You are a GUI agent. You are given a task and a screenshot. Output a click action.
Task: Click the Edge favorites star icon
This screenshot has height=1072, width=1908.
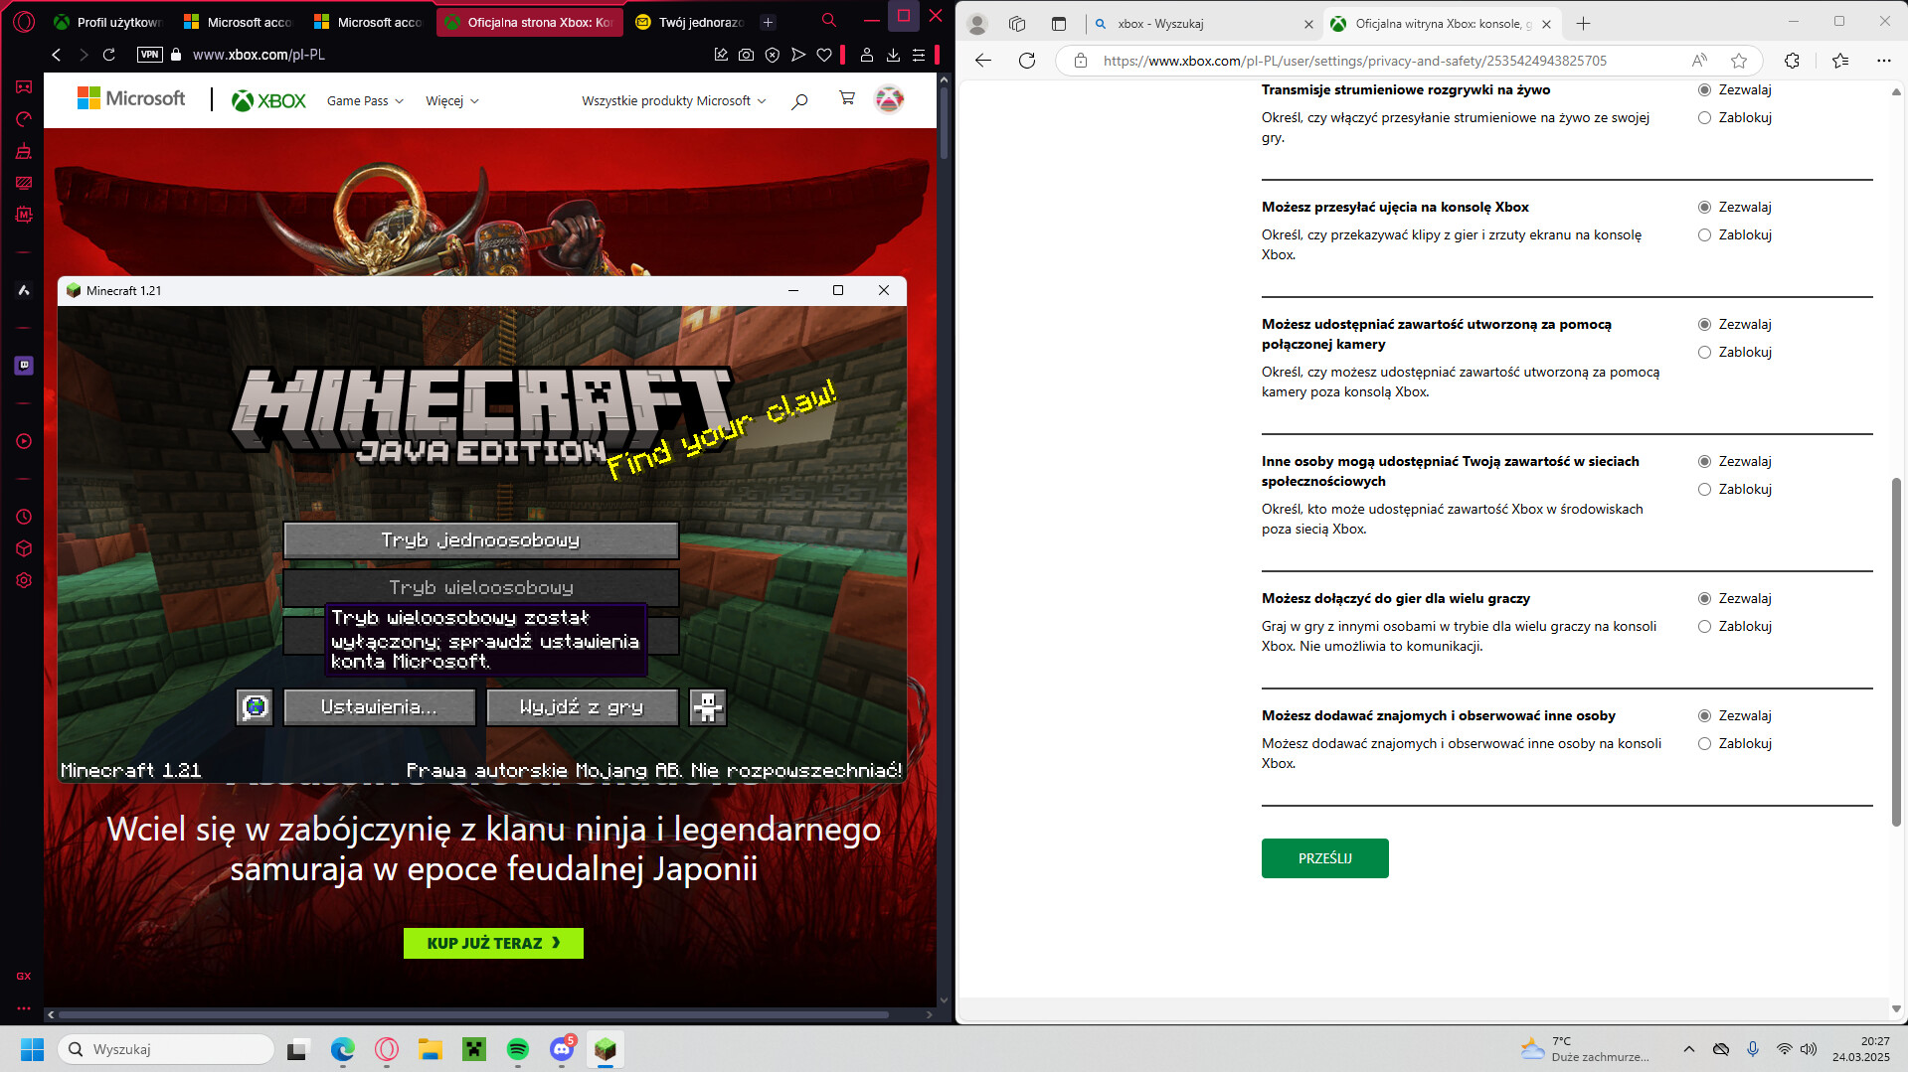(x=1738, y=61)
